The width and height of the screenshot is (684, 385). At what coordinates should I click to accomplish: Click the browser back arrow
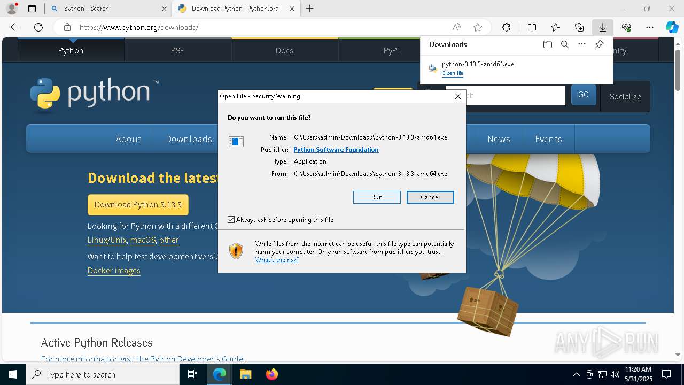point(15,27)
